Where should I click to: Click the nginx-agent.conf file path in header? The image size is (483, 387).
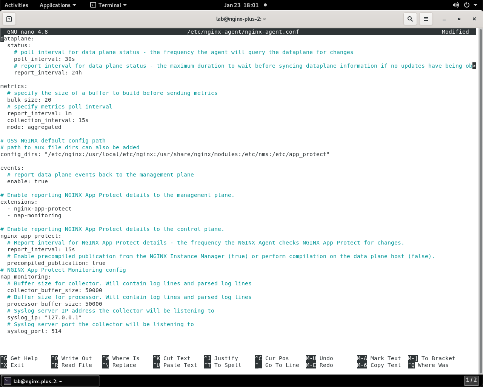coord(243,32)
